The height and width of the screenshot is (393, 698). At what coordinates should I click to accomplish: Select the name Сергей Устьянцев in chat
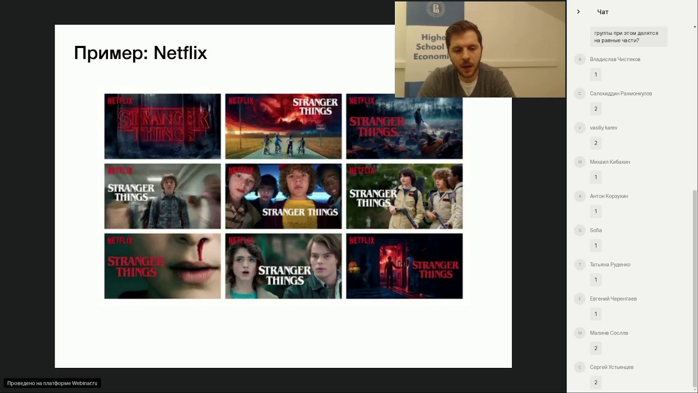[611, 367]
